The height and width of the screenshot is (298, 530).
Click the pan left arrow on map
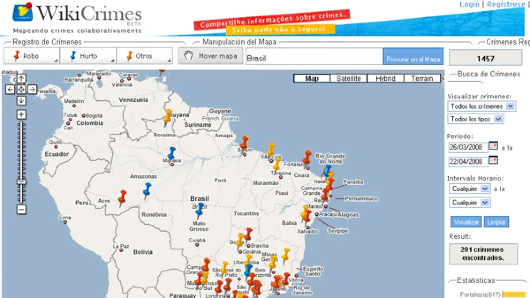point(11,90)
